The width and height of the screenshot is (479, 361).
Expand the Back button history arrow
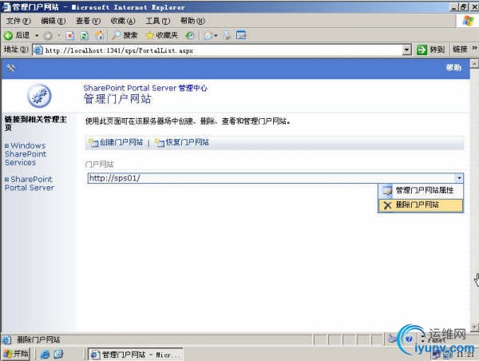pos(37,36)
